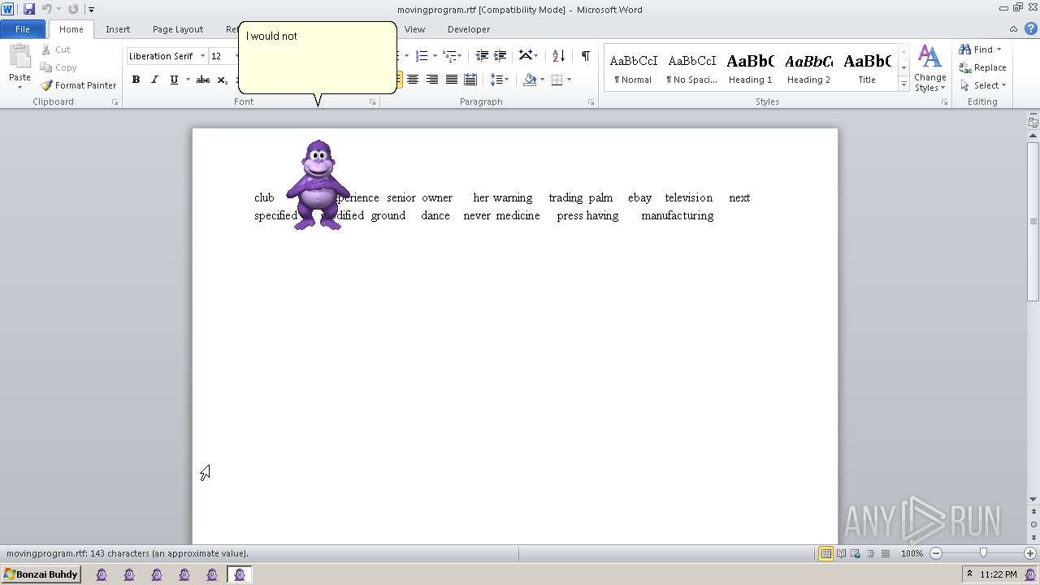
Task: Open the Clipboard pane launcher
Action: click(115, 102)
